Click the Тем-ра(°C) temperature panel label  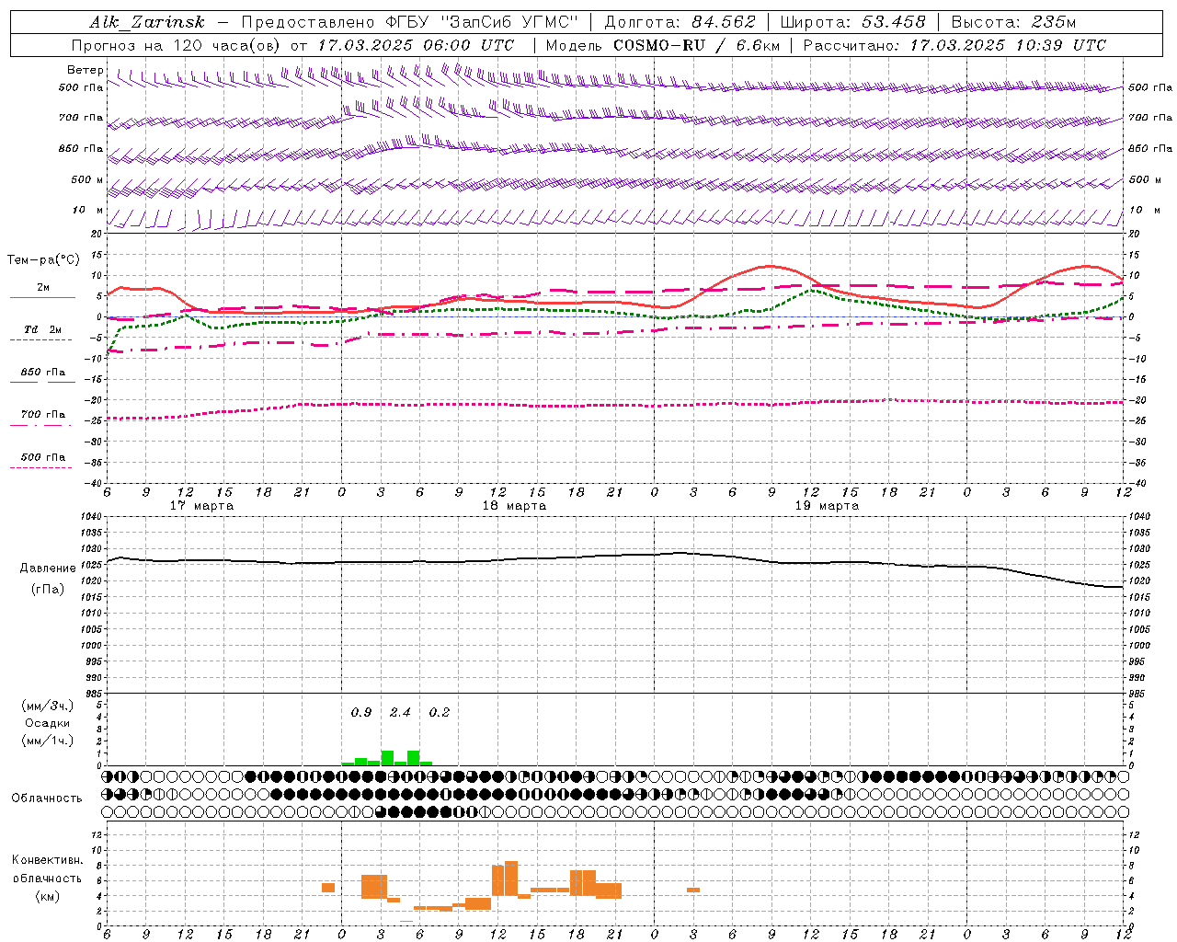click(x=43, y=260)
